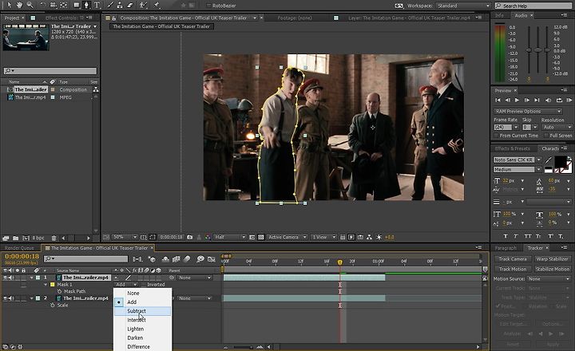
Task: Hide layer 2 video eye switch
Action: pos(5,298)
